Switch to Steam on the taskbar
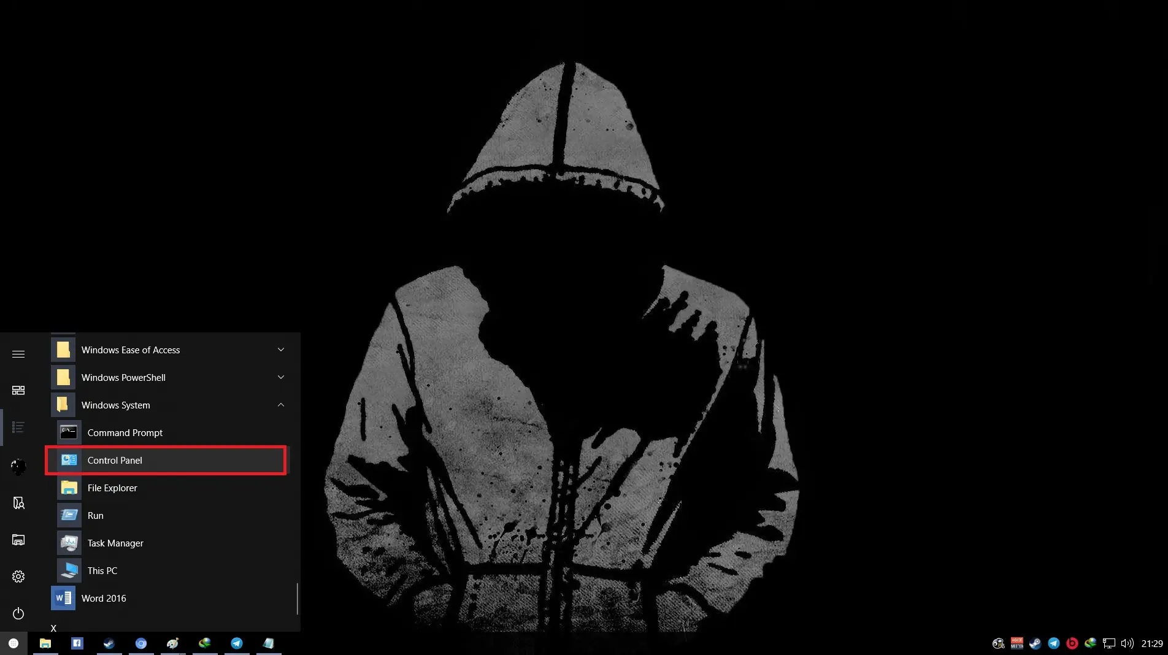Screen dimensions: 1168x655 tap(109, 643)
